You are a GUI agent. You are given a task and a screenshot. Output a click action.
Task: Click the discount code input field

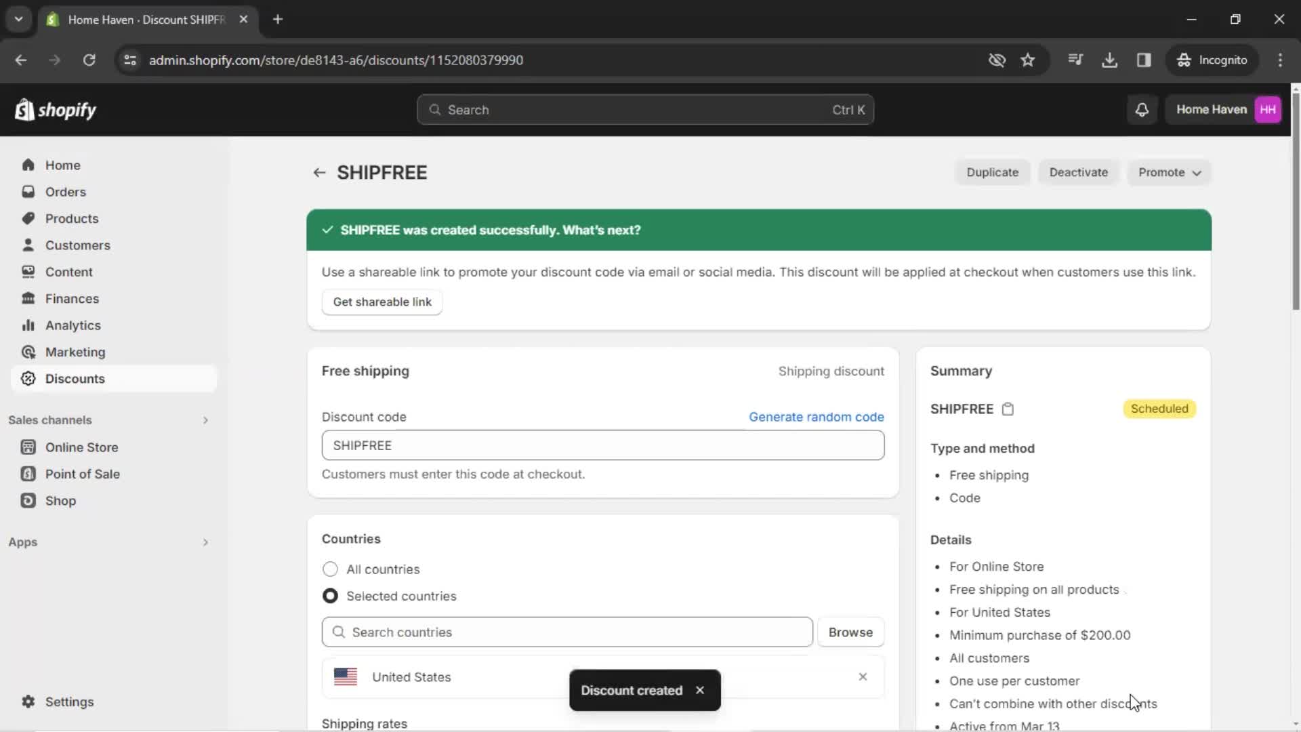pos(604,445)
